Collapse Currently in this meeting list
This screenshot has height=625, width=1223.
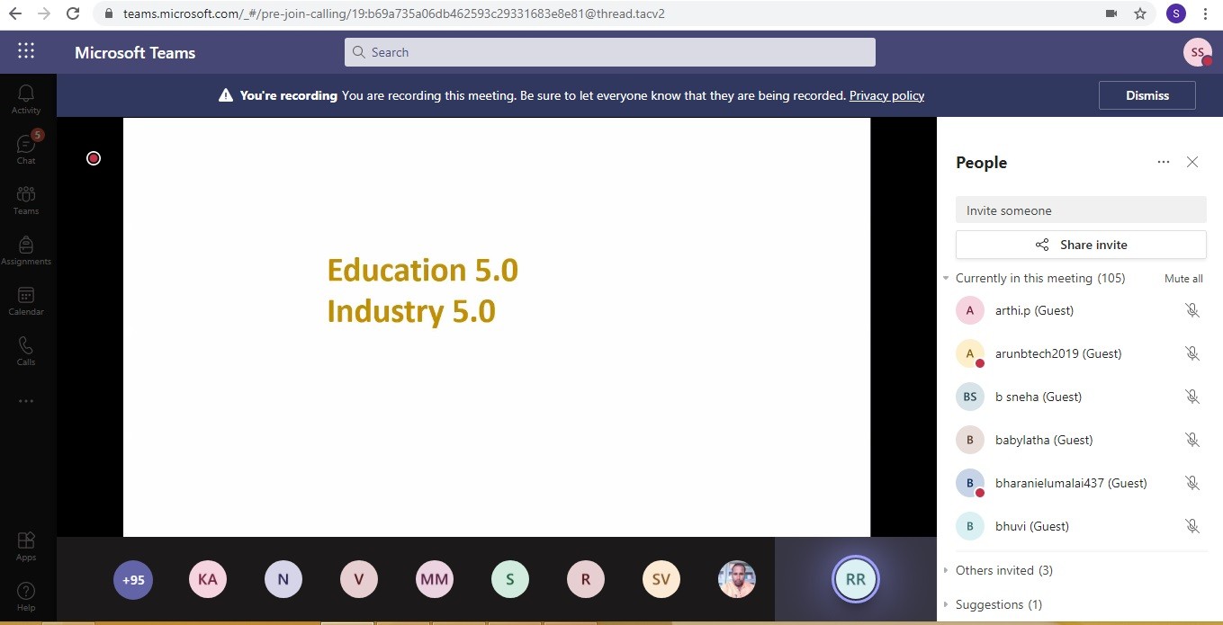tap(946, 279)
